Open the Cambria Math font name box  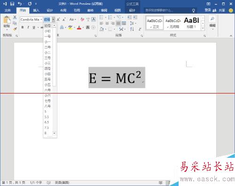[x=31, y=20]
